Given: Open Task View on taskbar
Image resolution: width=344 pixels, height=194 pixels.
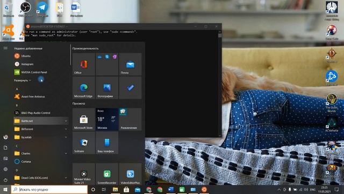Looking at the screenshot, I should point(104,189).
